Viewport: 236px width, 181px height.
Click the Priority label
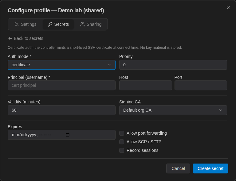tap(126, 56)
